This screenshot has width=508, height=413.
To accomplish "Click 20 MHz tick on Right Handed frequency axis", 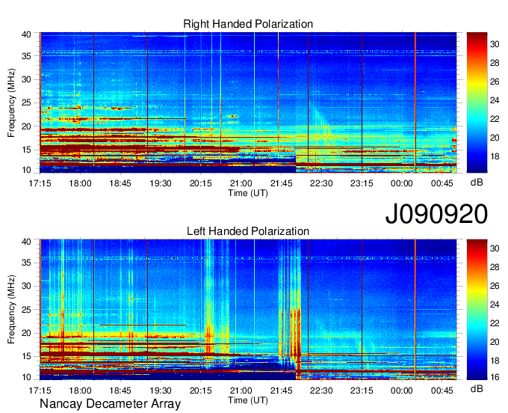I will [26, 126].
